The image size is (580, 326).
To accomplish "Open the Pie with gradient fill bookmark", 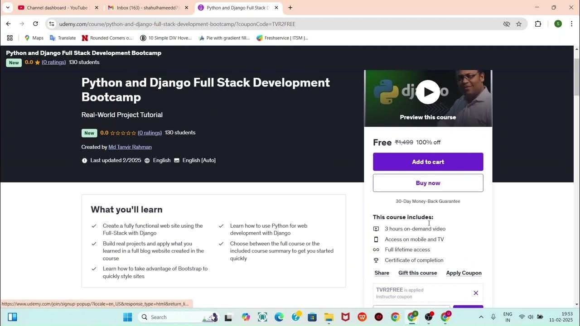I will point(224,38).
